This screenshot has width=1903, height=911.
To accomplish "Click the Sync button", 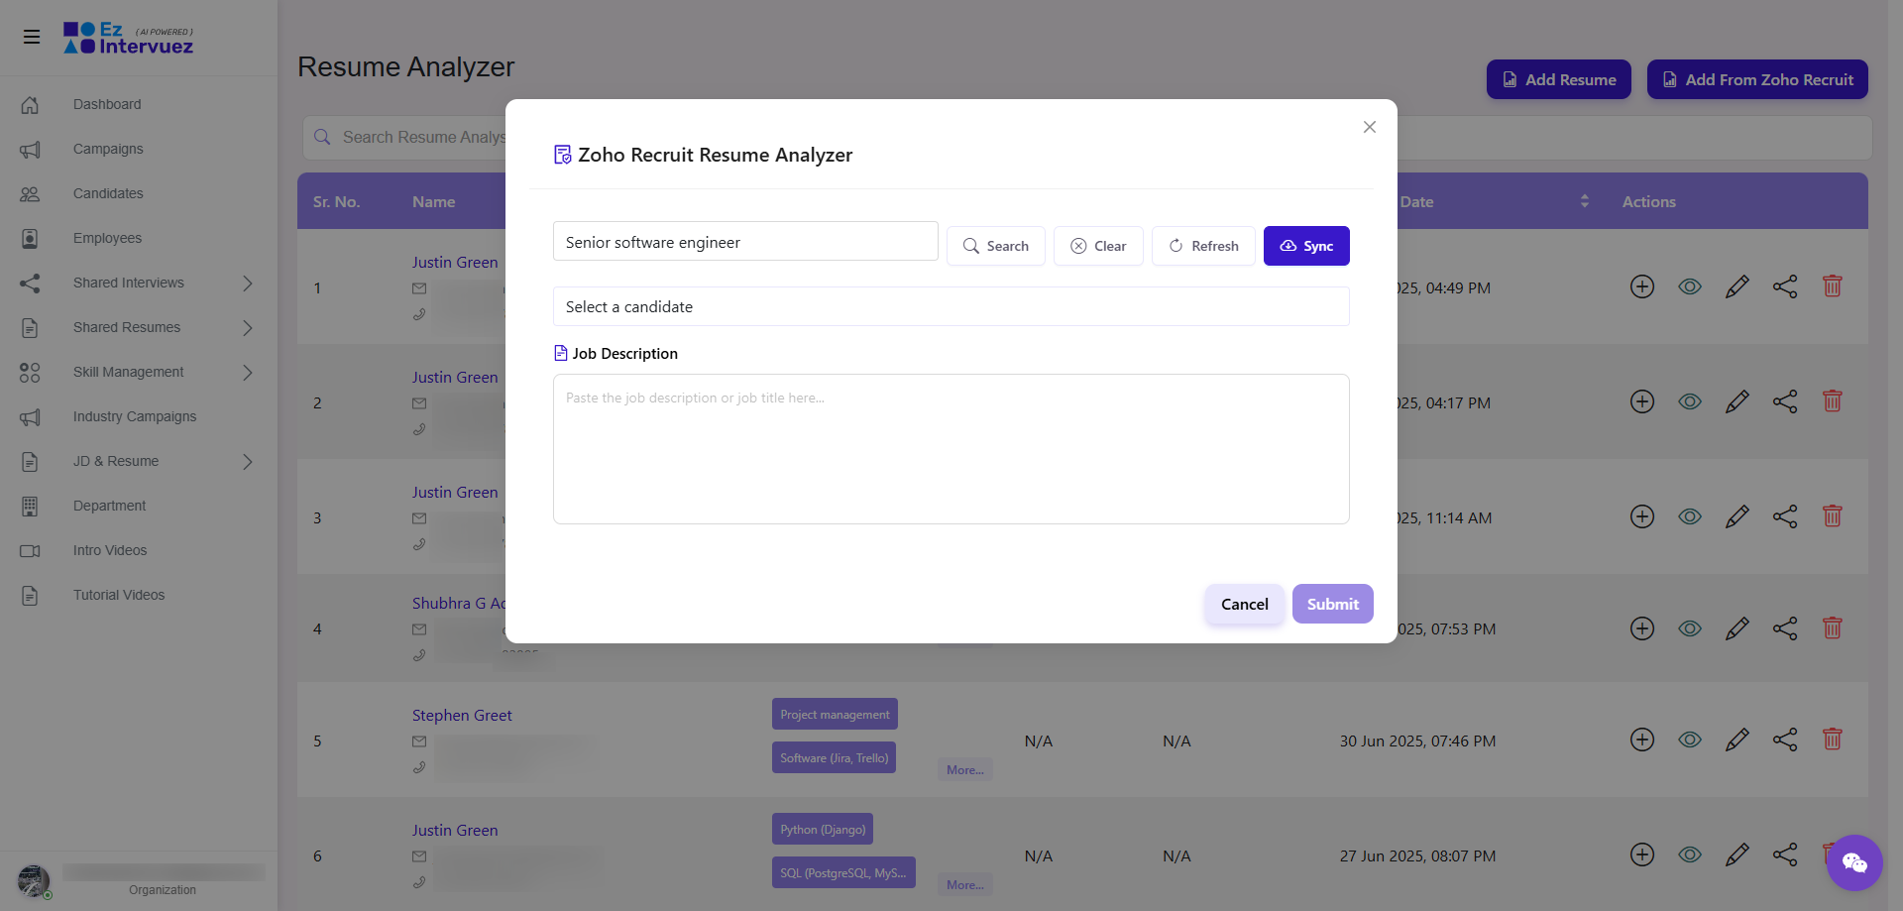I will [x=1306, y=246].
